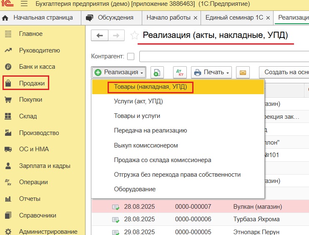Image resolution: width=309 pixels, height=235 pixels.
Task: Click the forward navigation arrow
Action: coord(116,36)
